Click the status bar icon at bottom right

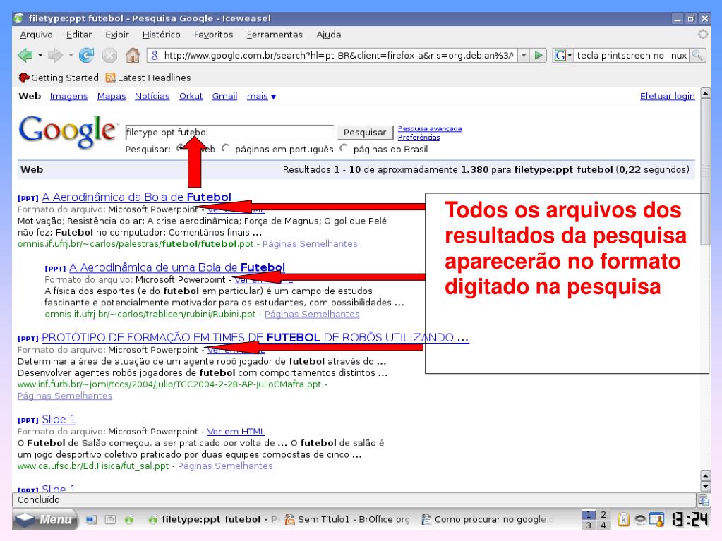coord(703,500)
